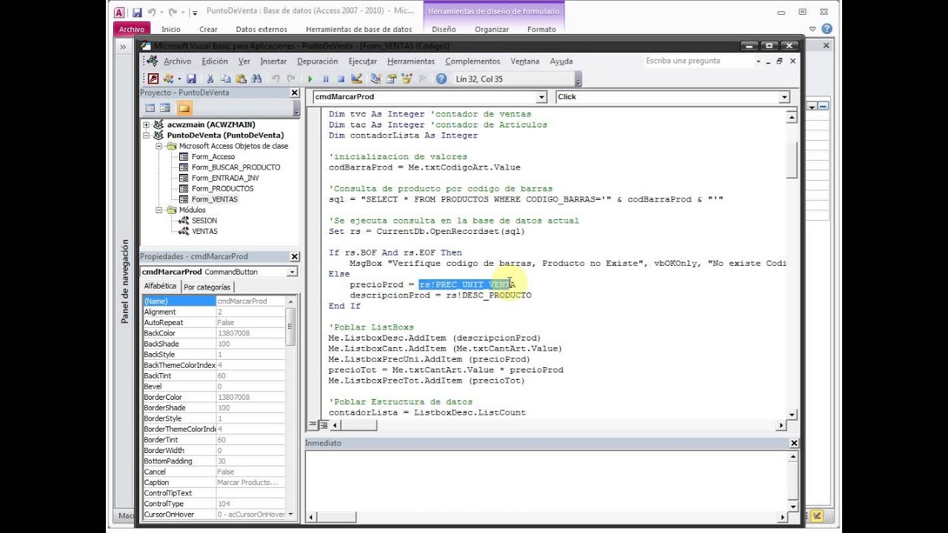948x533 pixels.
Task: Open the Herramientas menu
Action: point(410,61)
